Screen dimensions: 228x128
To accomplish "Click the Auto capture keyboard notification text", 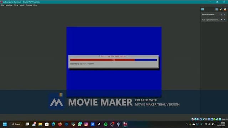I will point(211,20).
